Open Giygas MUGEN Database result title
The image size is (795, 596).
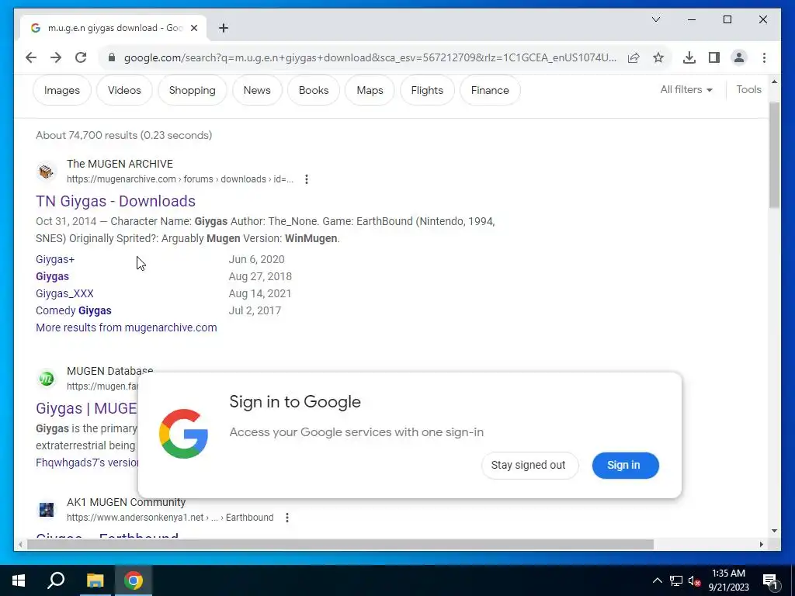pos(87,408)
